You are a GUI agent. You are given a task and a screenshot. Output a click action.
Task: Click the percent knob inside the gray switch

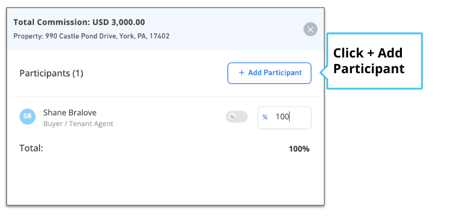pos(232,117)
